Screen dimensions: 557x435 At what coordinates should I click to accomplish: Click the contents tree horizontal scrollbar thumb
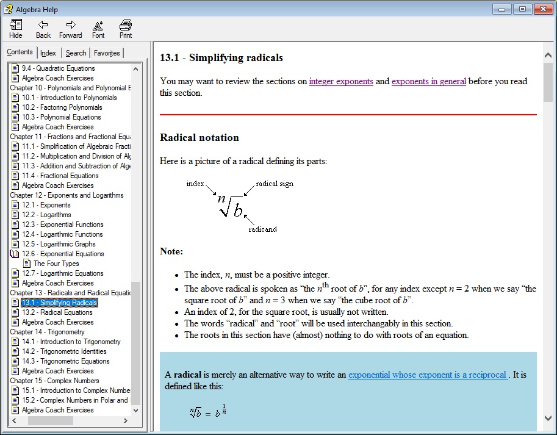(x=51, y=420)
